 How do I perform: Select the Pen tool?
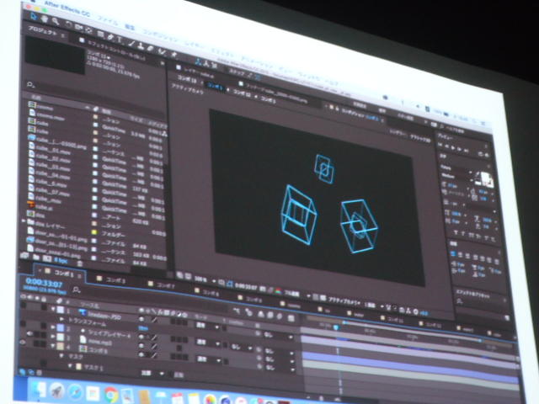point(110,37)
